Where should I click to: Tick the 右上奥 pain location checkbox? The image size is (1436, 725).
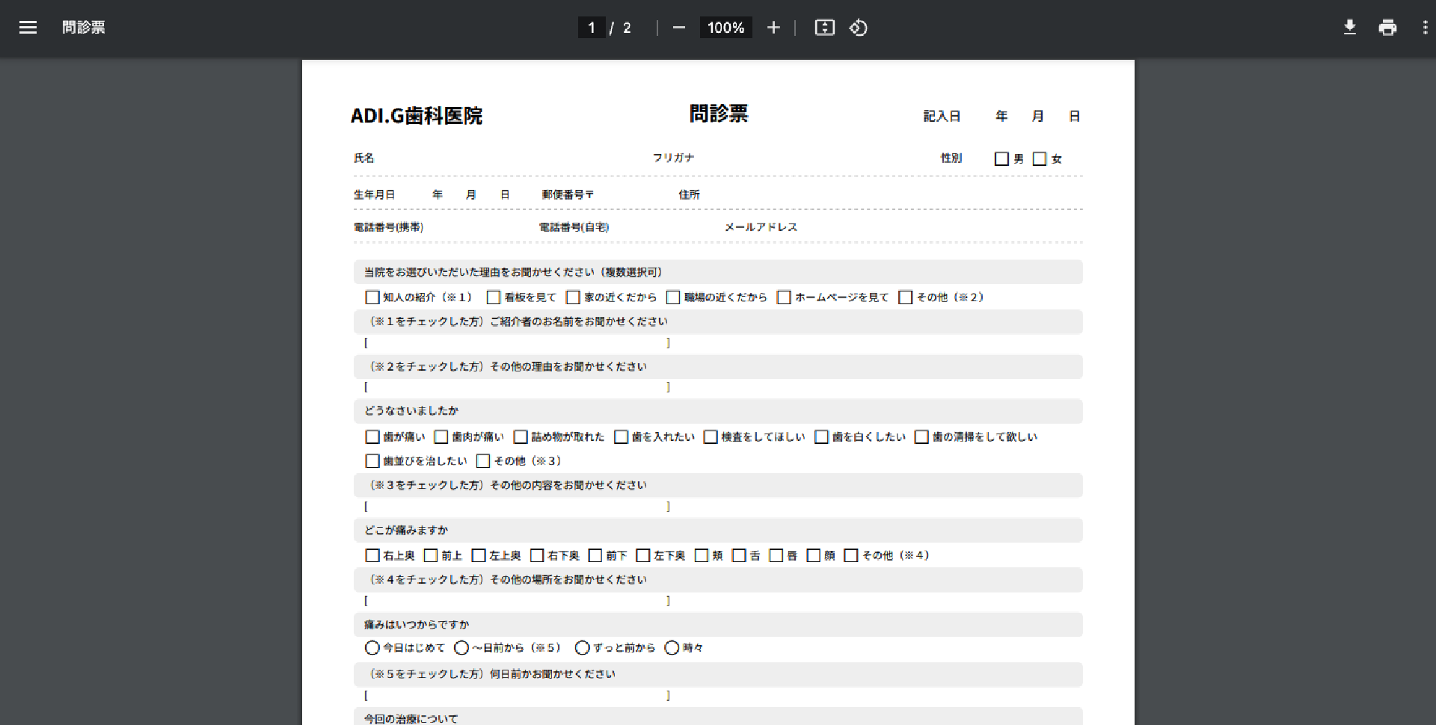tap(372, 555)
